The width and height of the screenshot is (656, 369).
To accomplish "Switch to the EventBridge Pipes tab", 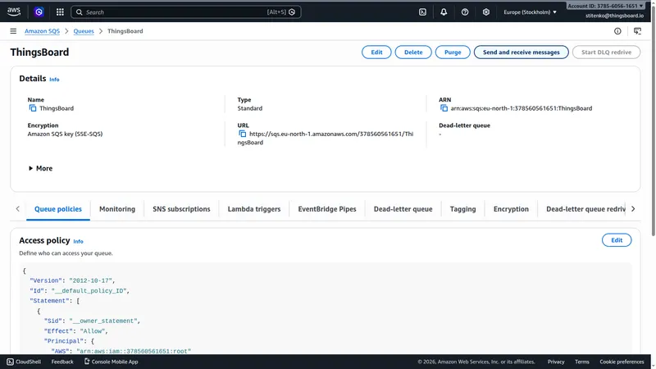I will pyautogui.click(x=327, y=209).
